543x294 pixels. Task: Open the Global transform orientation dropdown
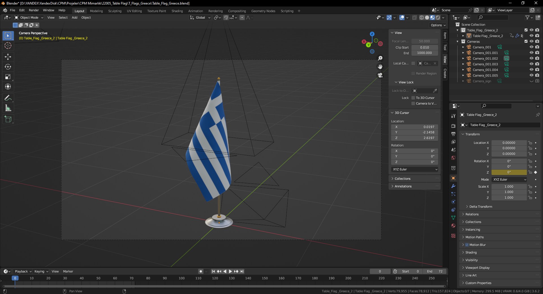point(200,18)
